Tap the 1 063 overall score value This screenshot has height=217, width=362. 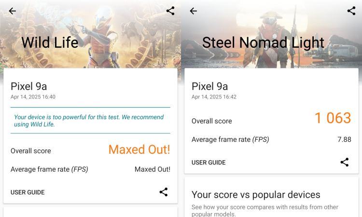(333, 118)
